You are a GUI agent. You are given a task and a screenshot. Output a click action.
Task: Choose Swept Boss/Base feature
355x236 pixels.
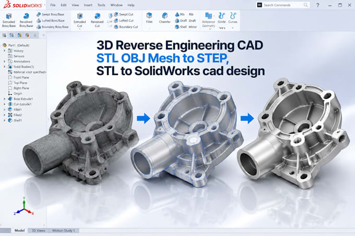coord(50,14)
